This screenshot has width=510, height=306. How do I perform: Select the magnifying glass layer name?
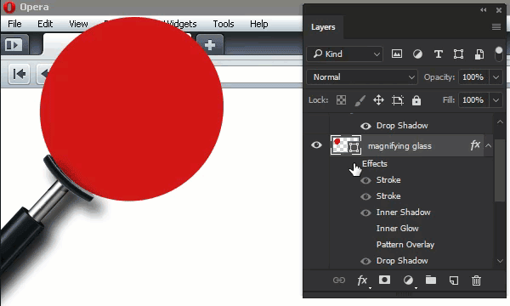point(399,146)
